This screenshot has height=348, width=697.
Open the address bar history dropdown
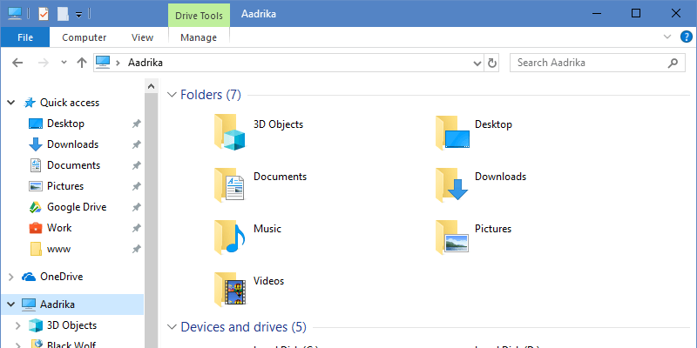[477, 63]
